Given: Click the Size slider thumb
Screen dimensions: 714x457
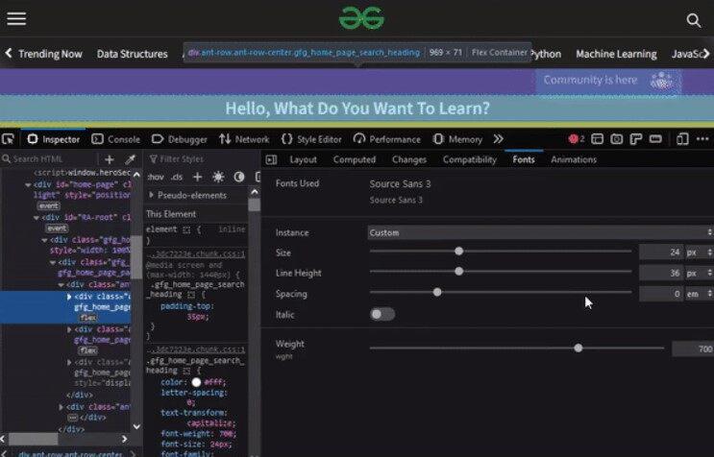Looking at the screenshot, I should click(459, 251).
